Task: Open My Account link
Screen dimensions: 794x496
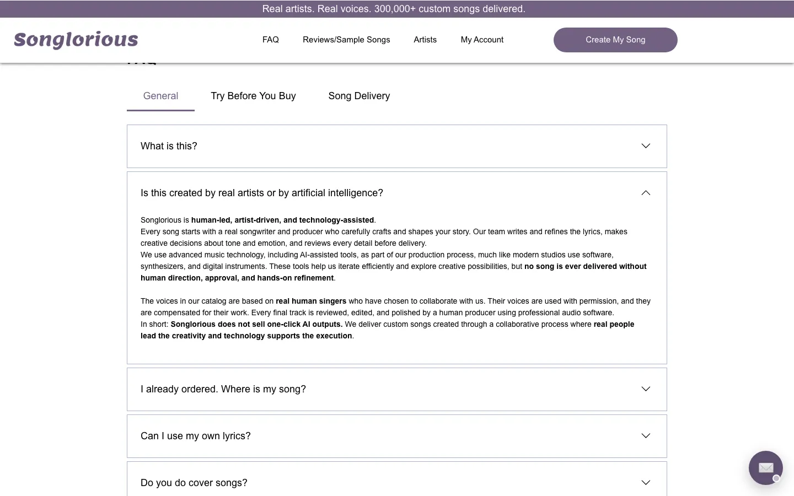Action: coord(482,40)
